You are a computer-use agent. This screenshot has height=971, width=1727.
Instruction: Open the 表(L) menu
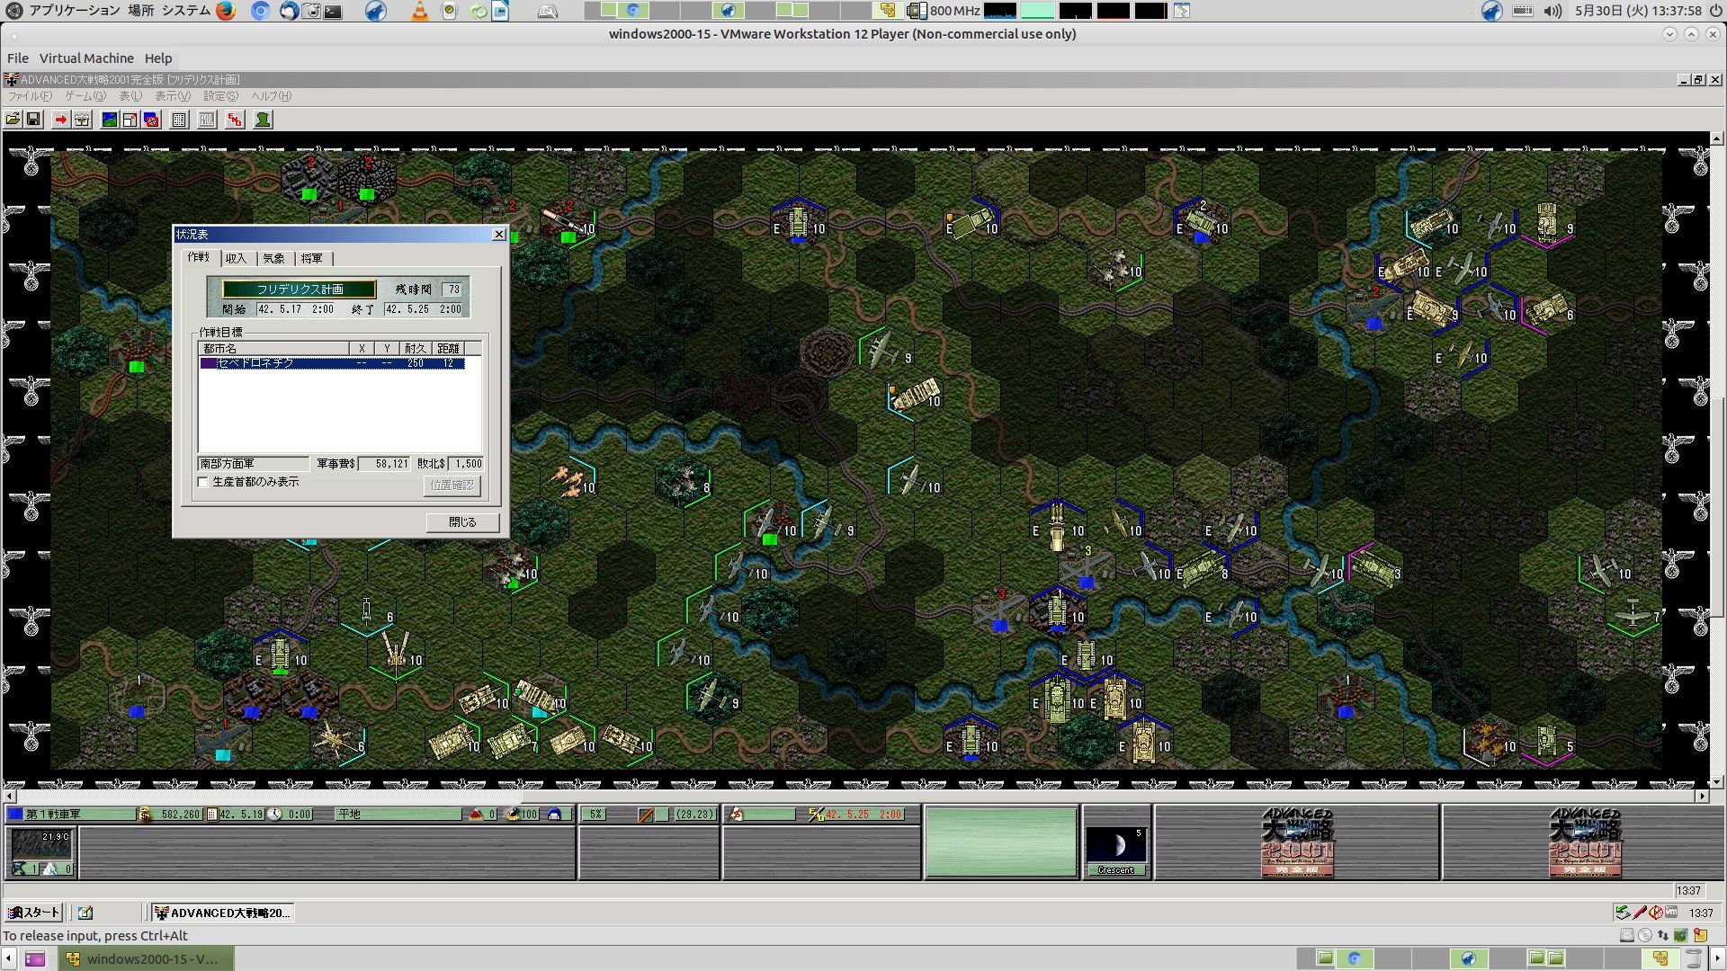(x=130, y=96)
